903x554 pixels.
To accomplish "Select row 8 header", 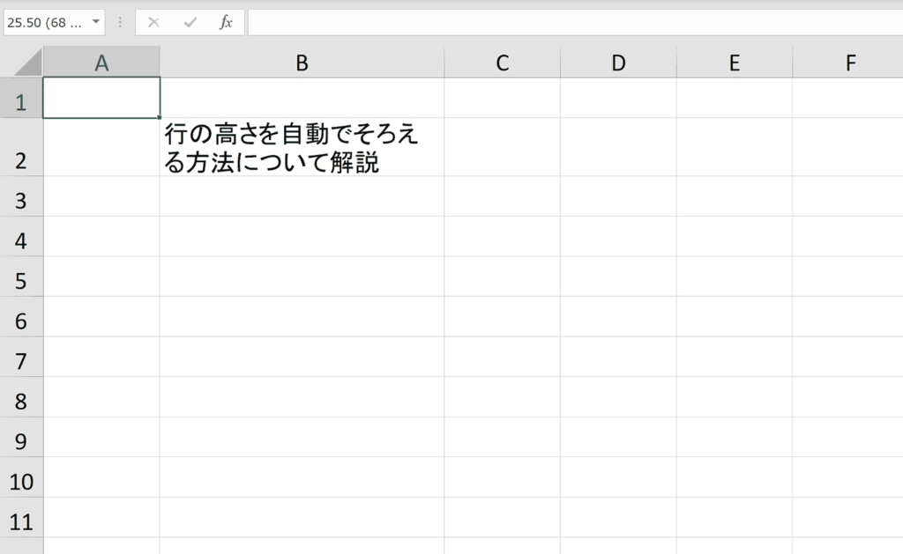I will click(x=21, y=397).
